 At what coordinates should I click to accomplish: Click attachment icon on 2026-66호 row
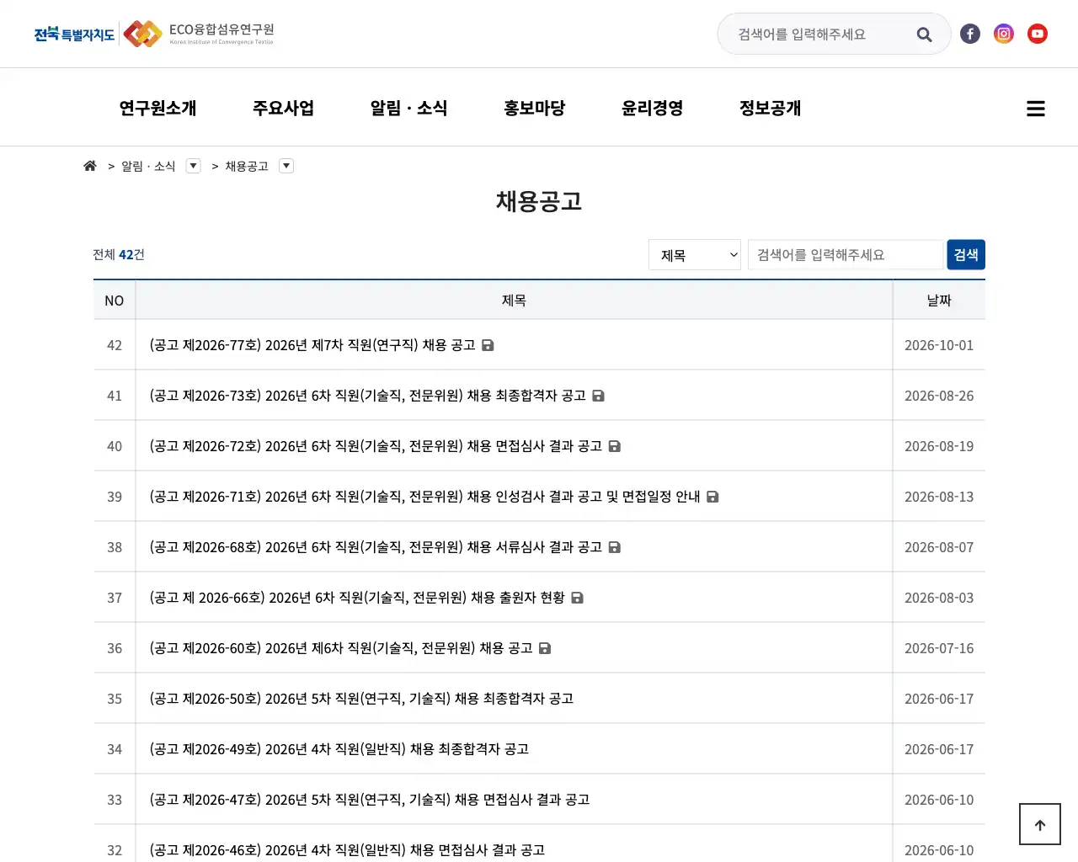(578, 598)
